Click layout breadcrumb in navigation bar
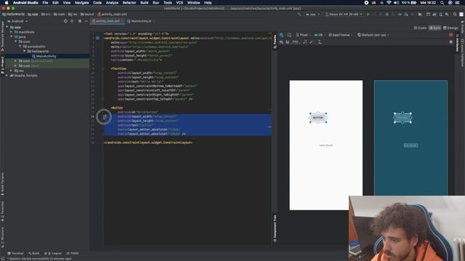The image size is (465, 261). (x=87, y=14)
